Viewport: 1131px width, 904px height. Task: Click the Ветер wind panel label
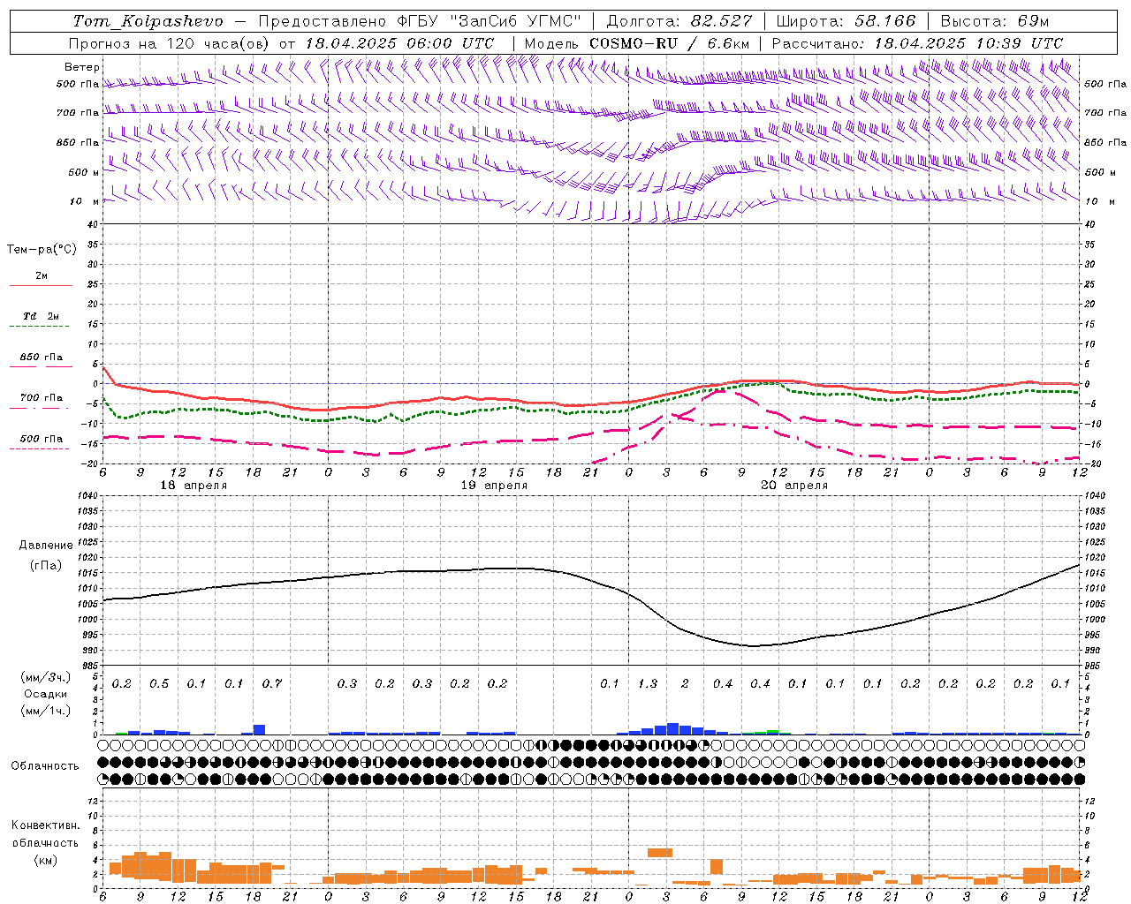point(82,67)
